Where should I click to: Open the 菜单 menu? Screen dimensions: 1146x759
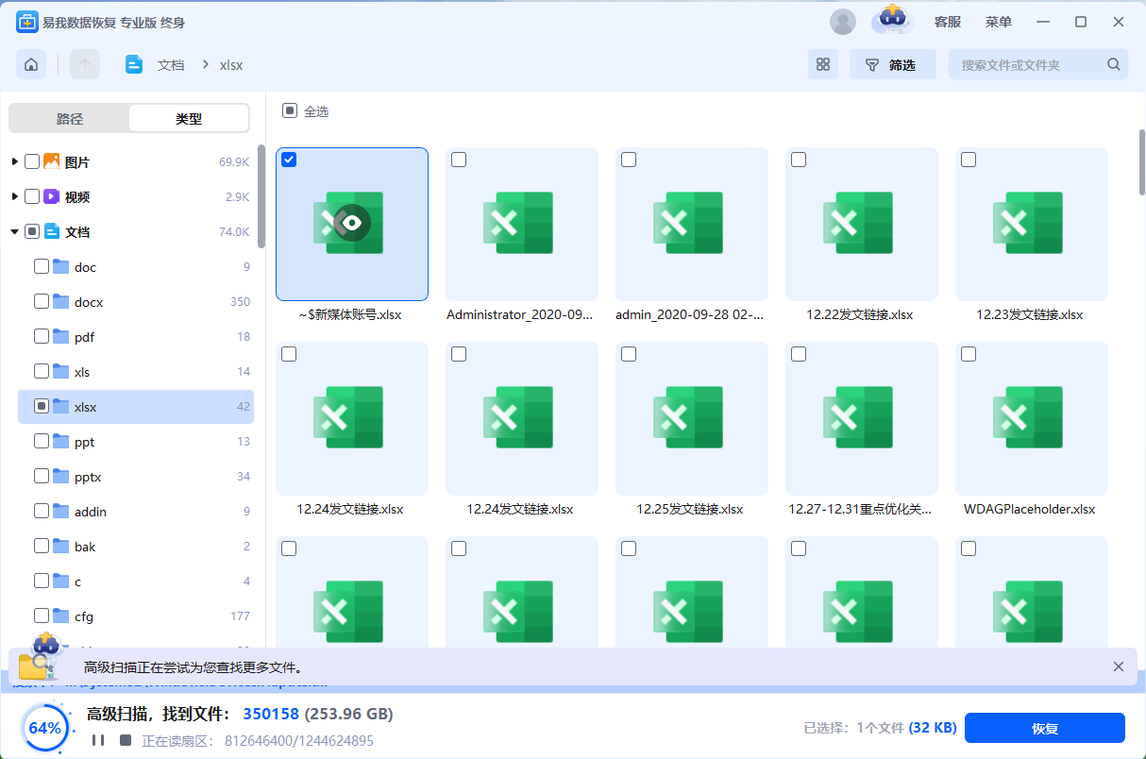(x=998, y=22)
